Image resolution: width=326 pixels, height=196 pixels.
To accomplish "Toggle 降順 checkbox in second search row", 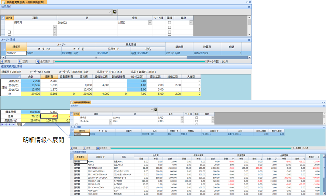I will pyautogui.click(x=169, y=27).
